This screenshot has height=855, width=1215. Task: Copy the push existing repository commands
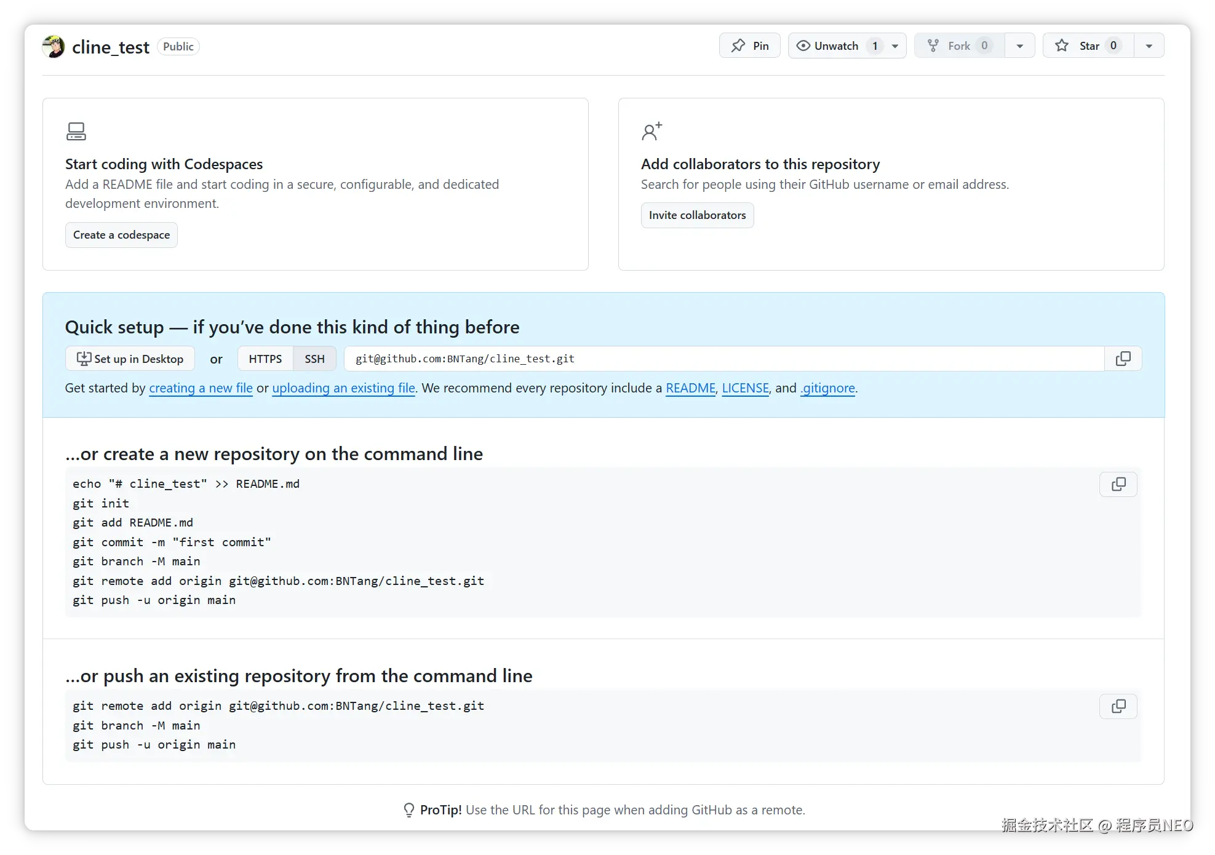coord(1118,707)
